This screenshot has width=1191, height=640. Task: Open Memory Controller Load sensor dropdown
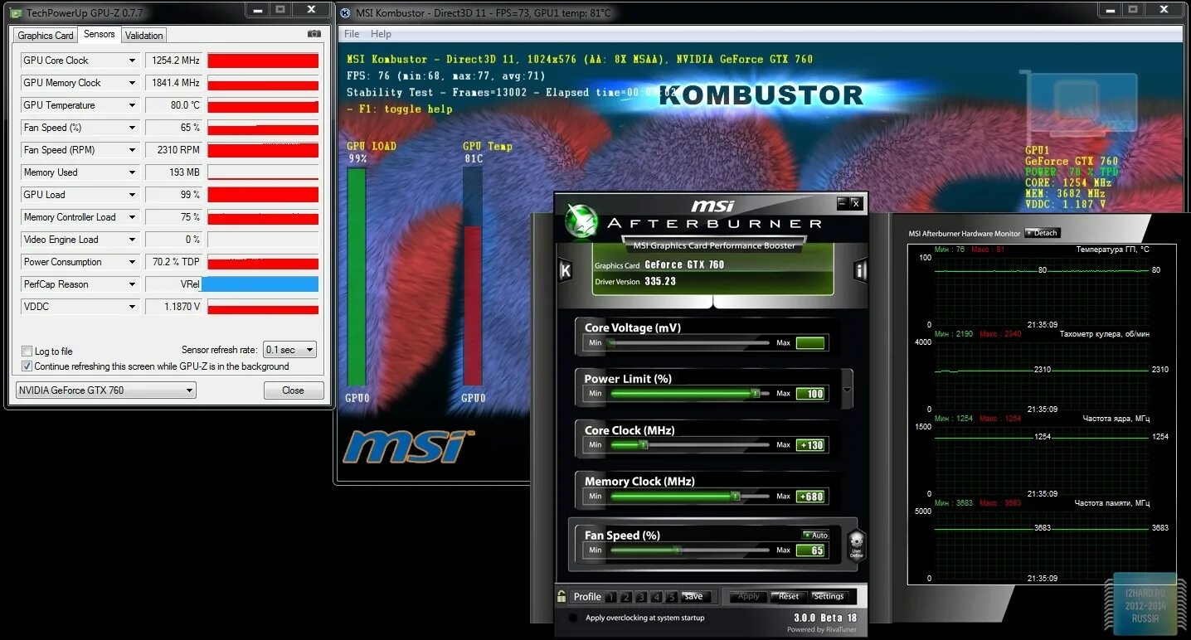pyautogui.click(x=132, y=217)
